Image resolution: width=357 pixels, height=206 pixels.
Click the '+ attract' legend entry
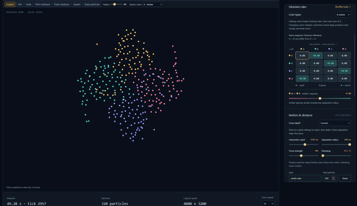[345, 86]
